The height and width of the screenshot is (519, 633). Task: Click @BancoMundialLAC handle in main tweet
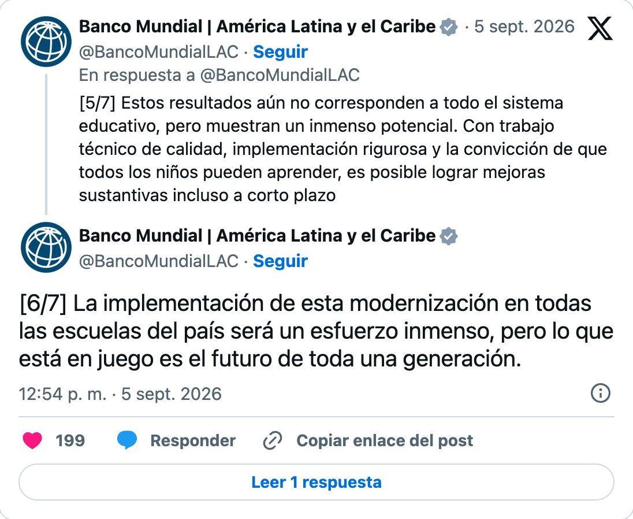159,261
